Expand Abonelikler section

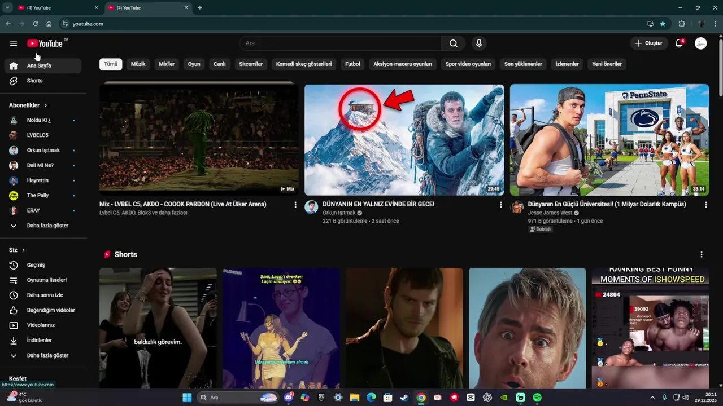click(x=28, y=105)
